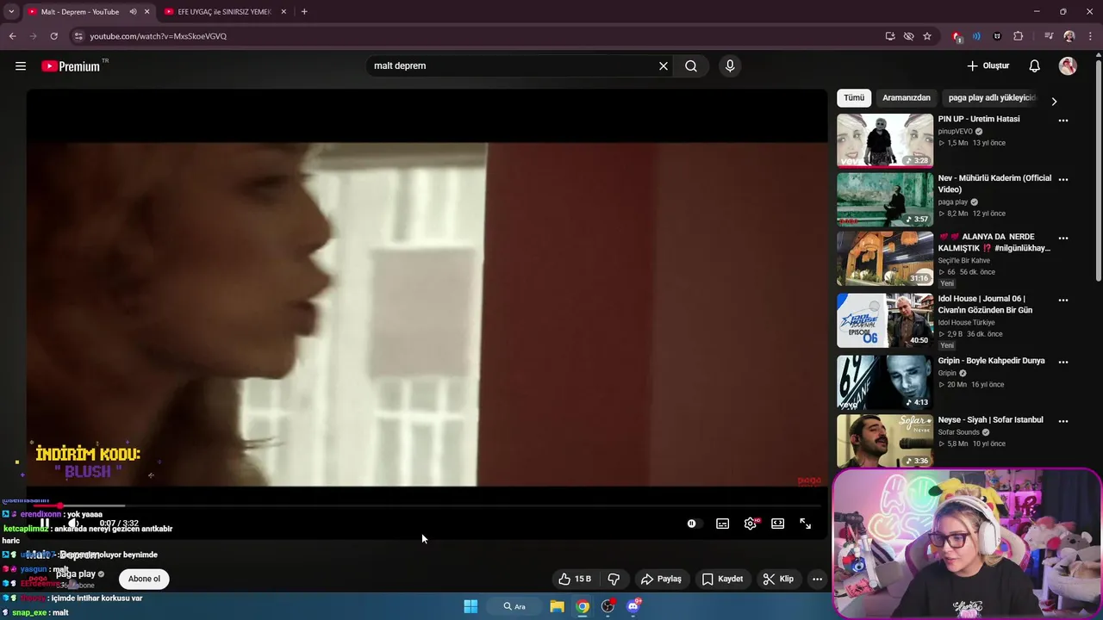Start voice search with the microphone
This screenshot has height=620, width=1103.
(730, 66)
